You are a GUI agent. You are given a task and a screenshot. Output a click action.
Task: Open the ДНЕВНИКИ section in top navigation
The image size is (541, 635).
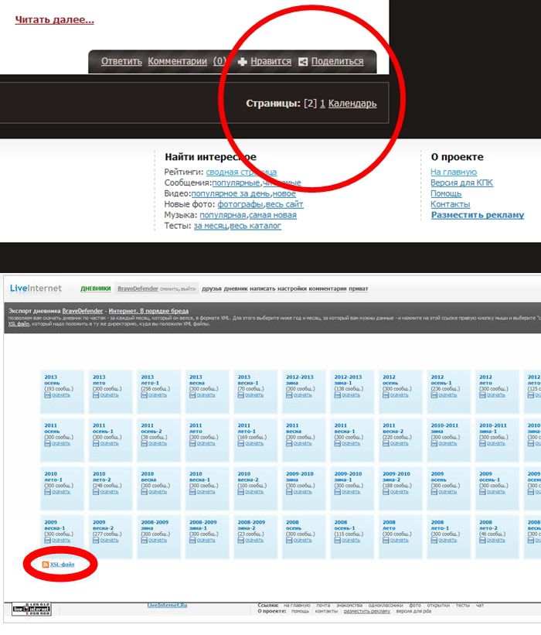click(96, 288)
